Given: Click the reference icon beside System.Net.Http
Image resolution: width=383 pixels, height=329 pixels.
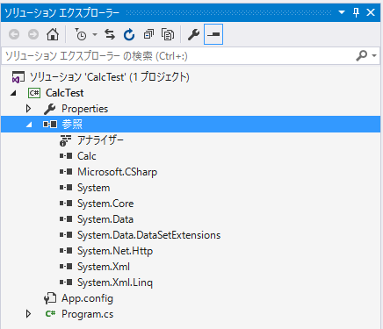Looking at the screenshot, I should [66, 251].
